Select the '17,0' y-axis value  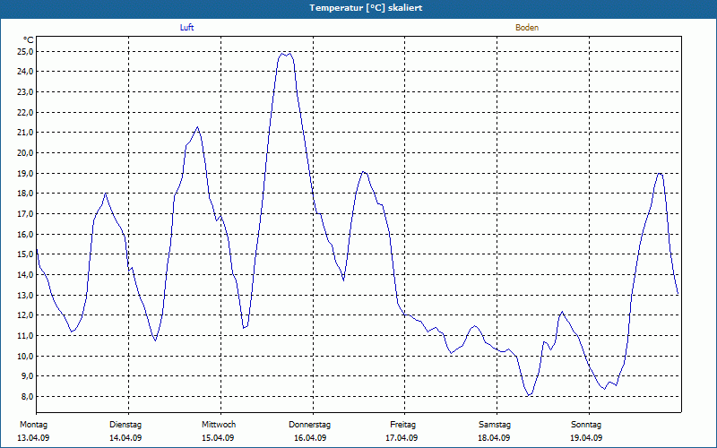[25, 214]
